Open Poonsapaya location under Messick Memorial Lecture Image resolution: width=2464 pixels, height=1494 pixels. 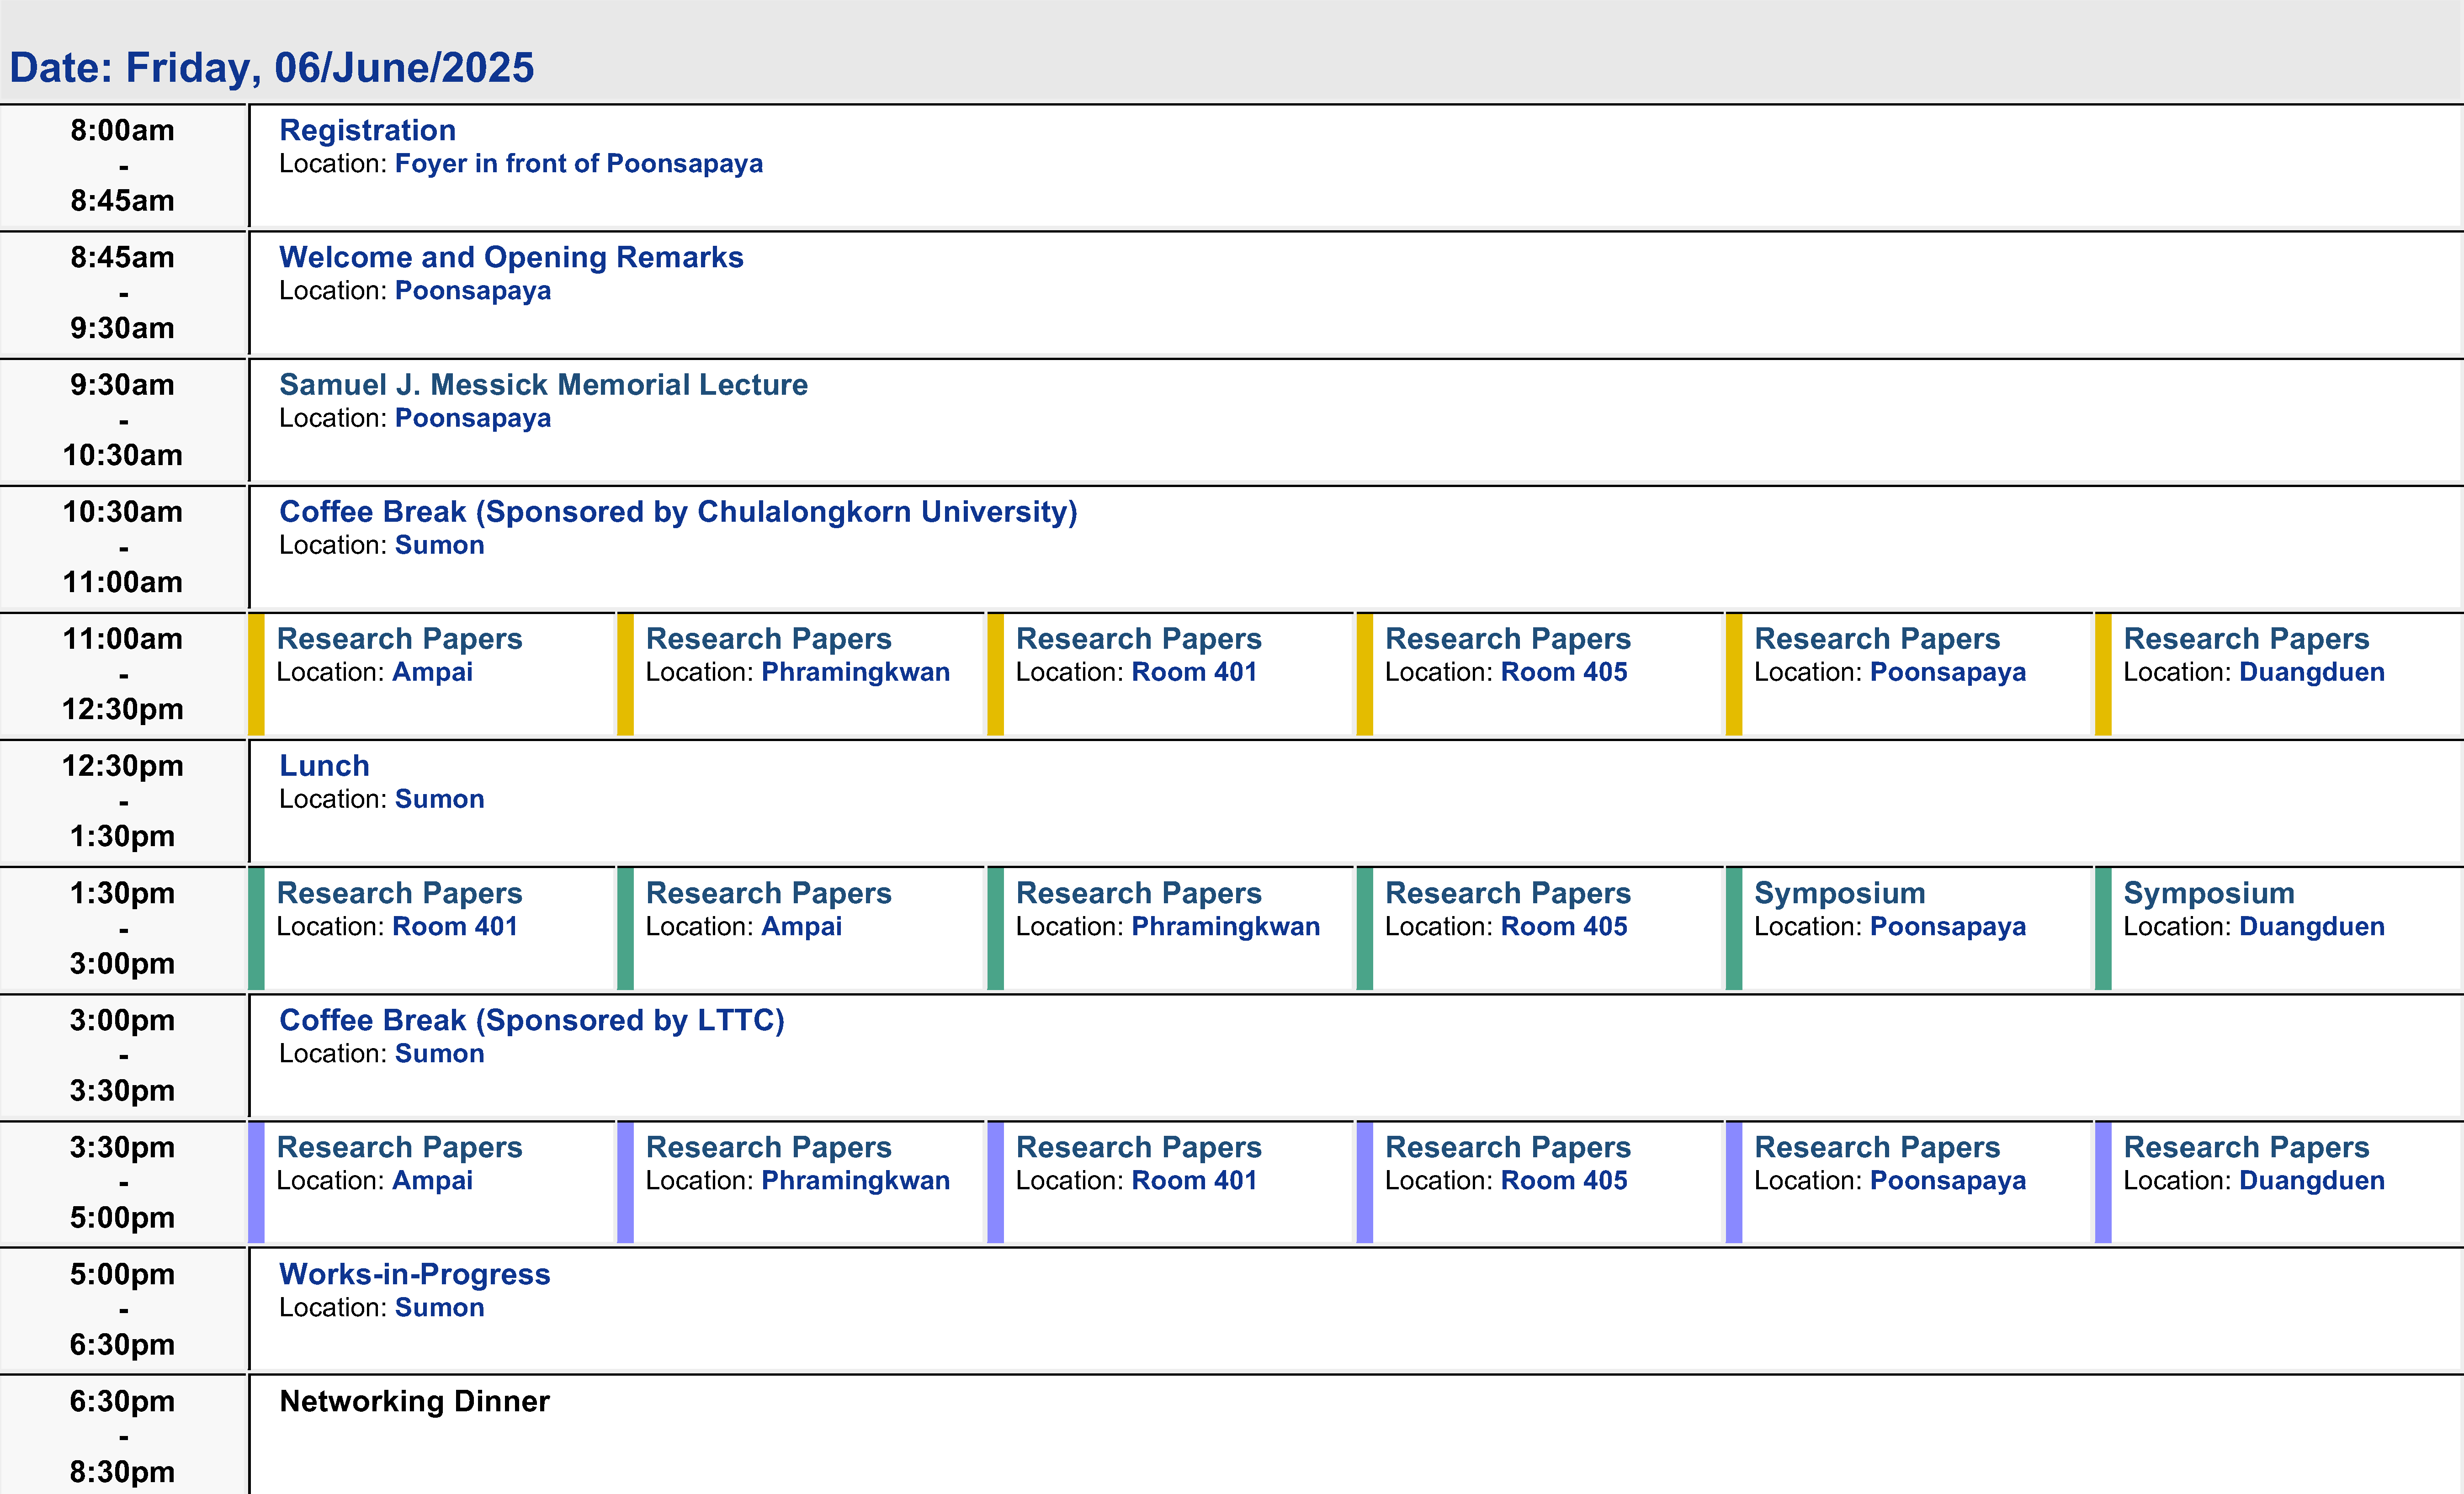[473, 418]
